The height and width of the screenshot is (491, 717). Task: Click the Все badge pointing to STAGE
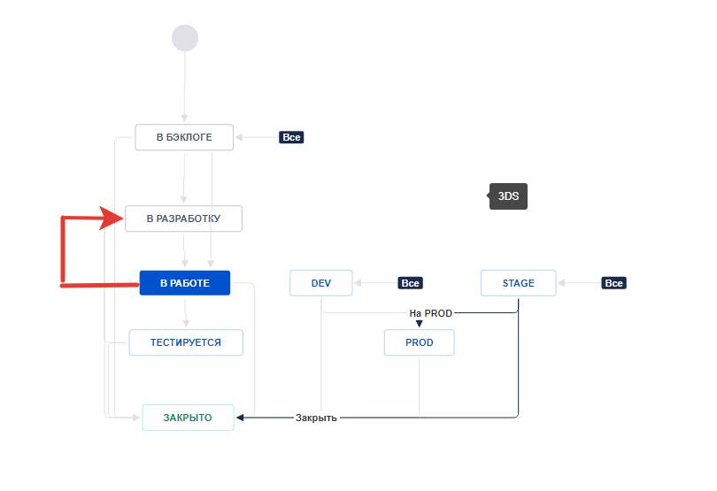click(x=613, y=283)
